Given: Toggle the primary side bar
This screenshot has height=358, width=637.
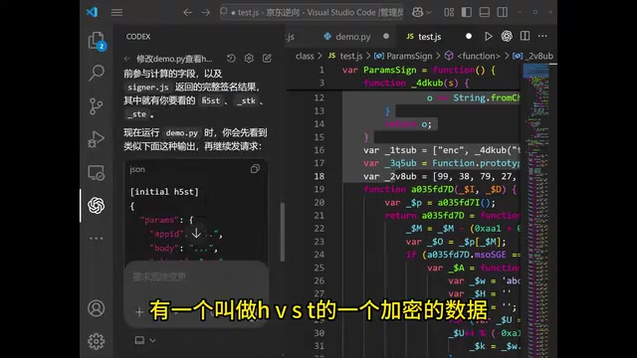Looking at the screenshot, I should point(467,13).
